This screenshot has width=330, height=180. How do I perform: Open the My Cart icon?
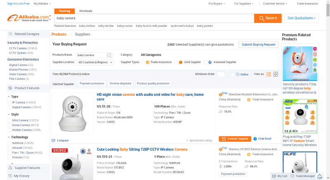click(x=274, y=176)
